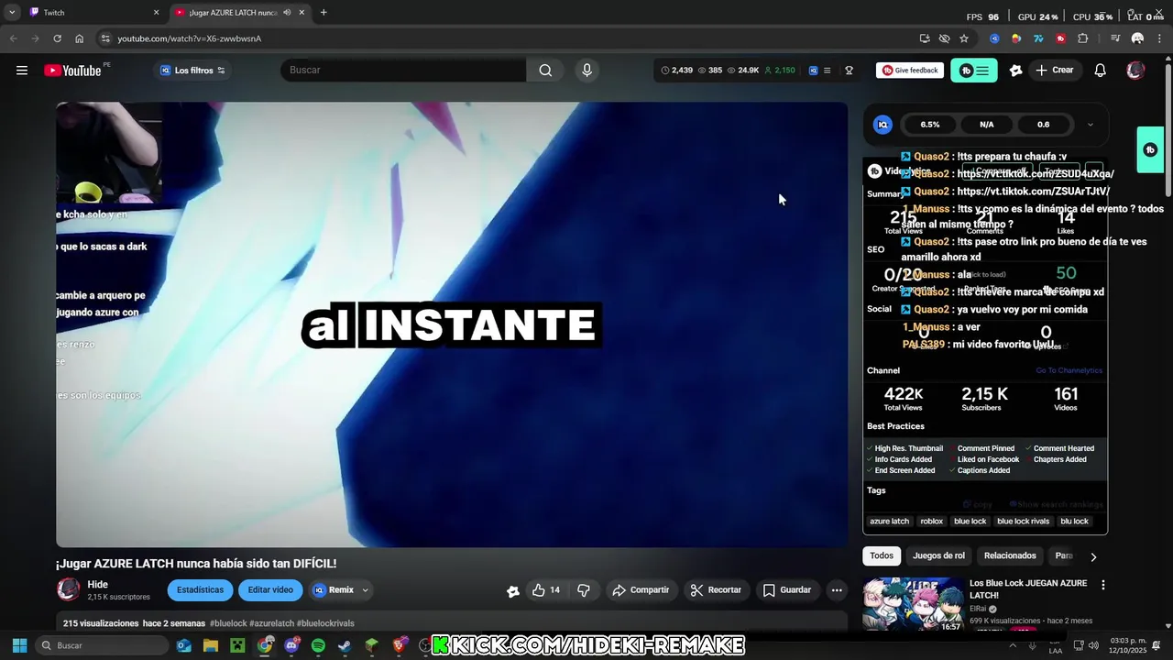This screenshot has height=660, width=1173.
Task: Open Spotify from the taskbar
Action: [x=318, y=645]
